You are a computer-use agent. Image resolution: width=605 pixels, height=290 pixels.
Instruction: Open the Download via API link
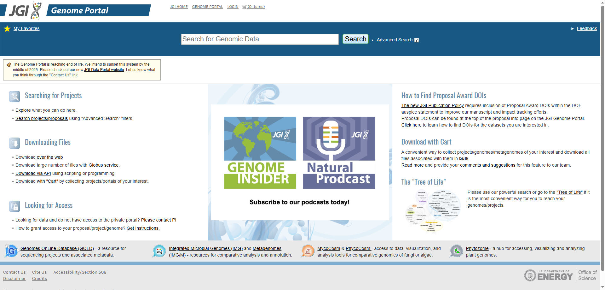coord(33,173)
